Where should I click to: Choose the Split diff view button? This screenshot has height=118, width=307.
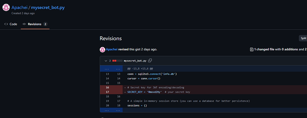[303, 38]
